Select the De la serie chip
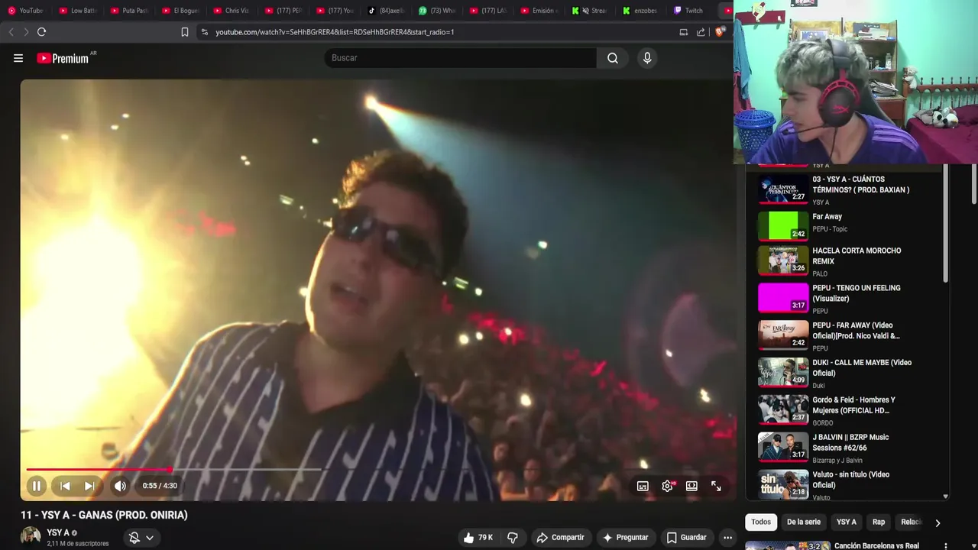 click(803, 522)
